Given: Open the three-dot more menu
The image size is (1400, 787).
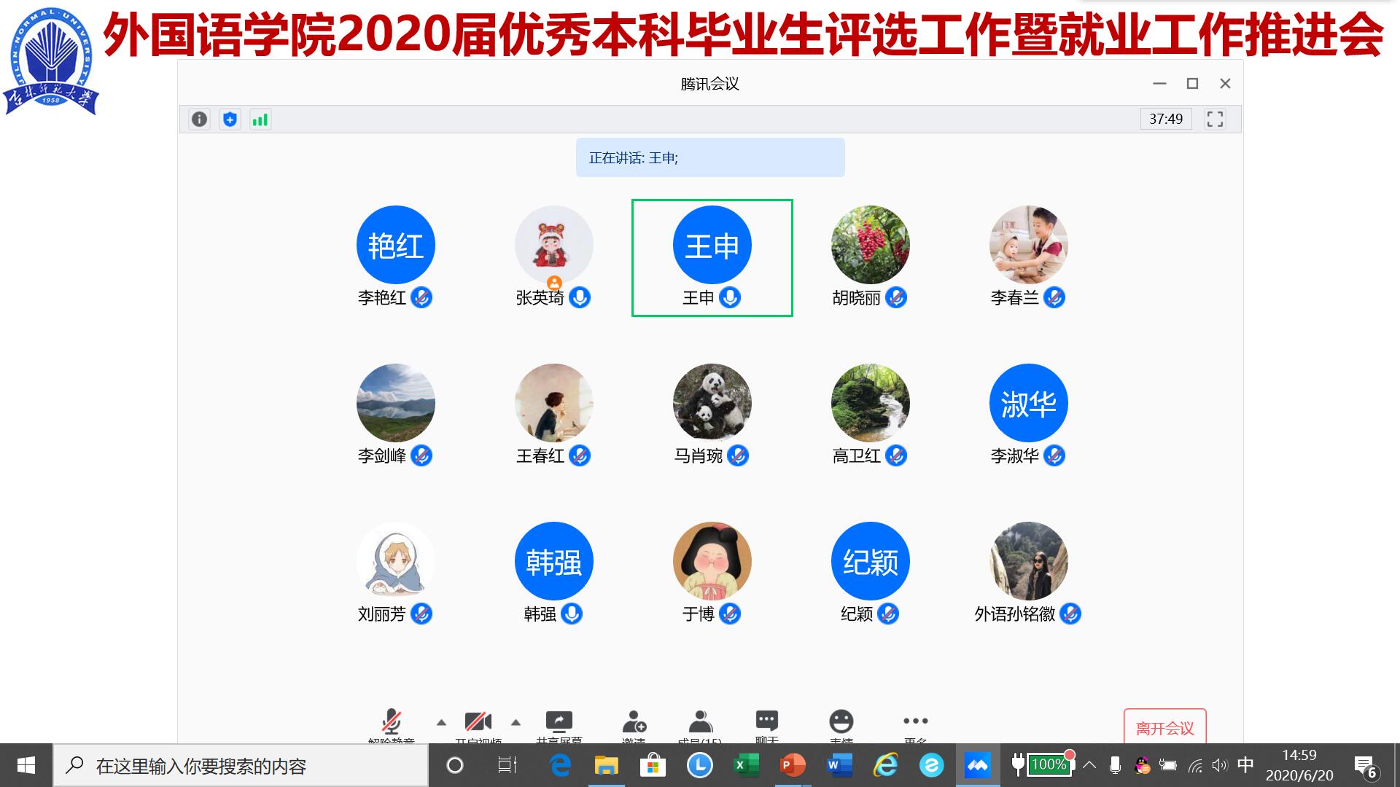Looking at the screenshot, I should coord(915,721).
